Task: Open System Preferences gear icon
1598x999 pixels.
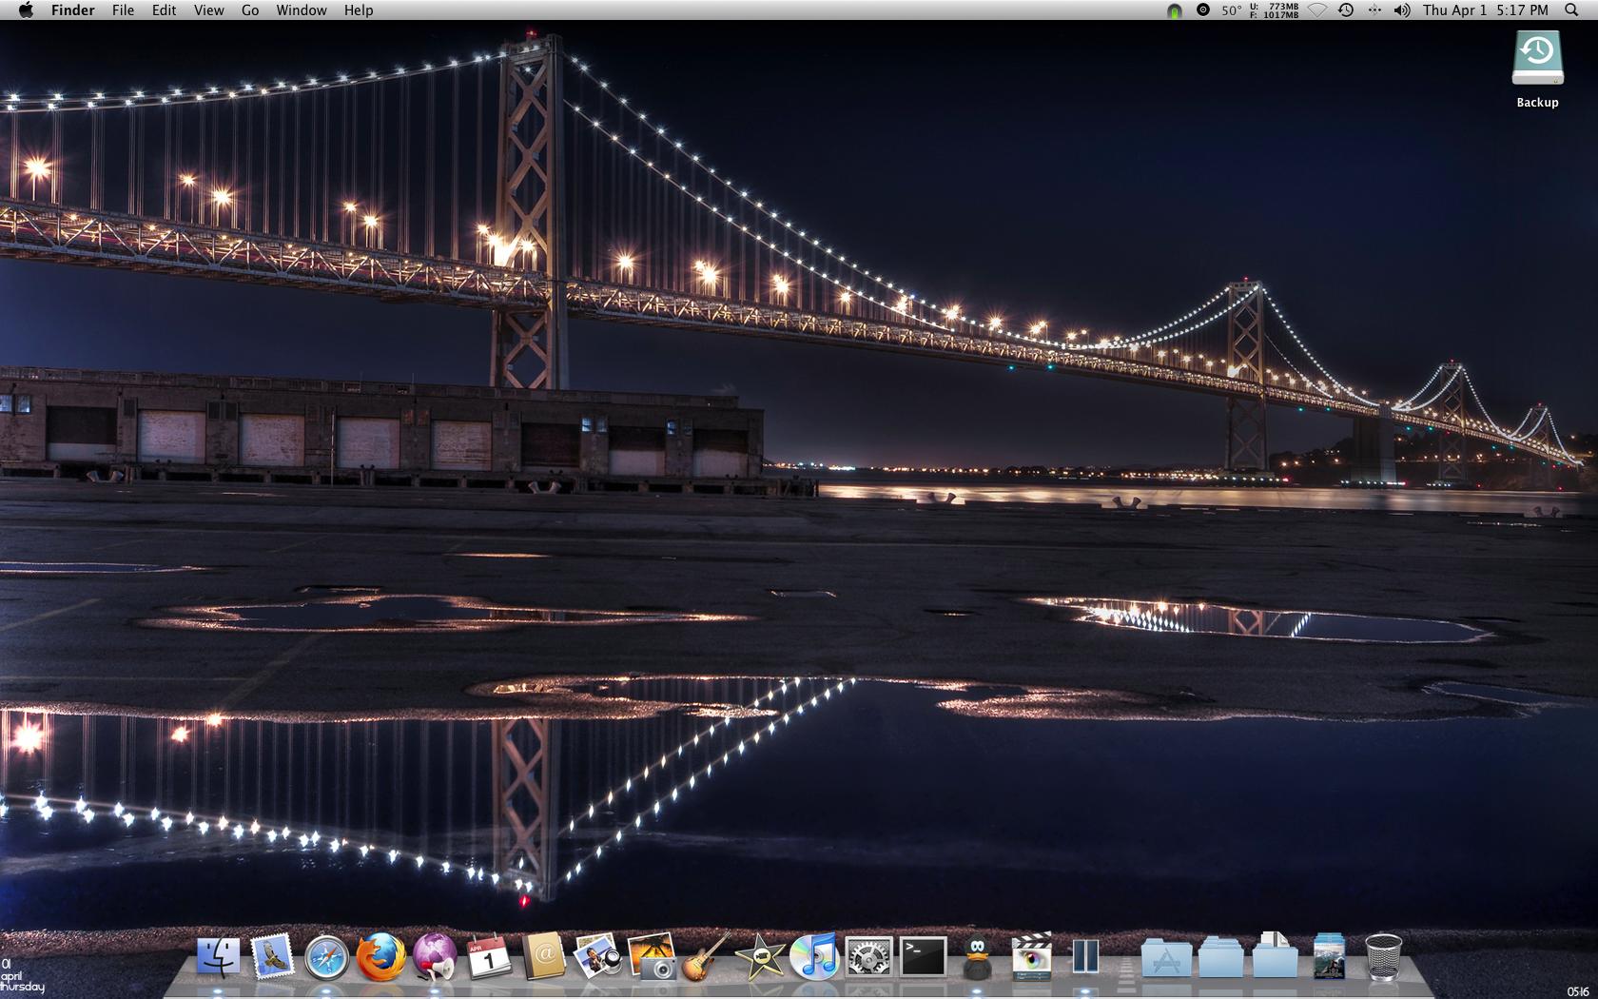Action: (x=868, y=956)
